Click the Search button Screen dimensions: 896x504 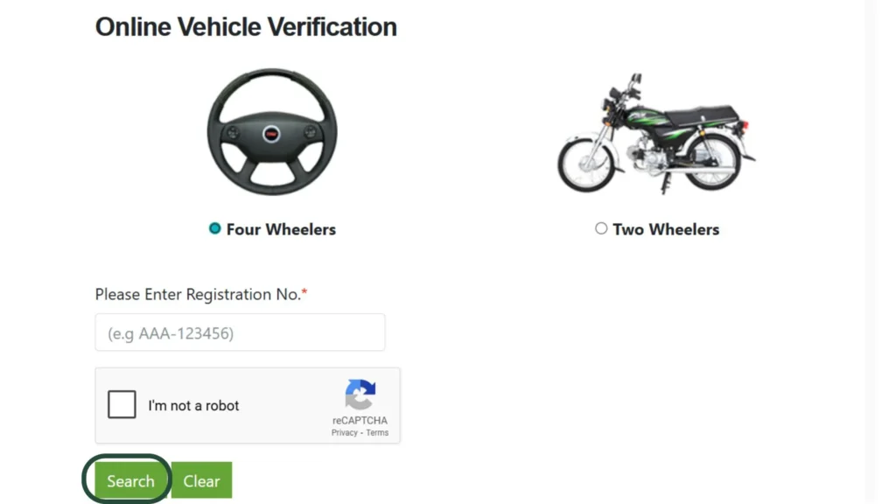129,480
